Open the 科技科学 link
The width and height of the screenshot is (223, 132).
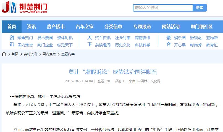pyautogui.click(x=143, y=45)
